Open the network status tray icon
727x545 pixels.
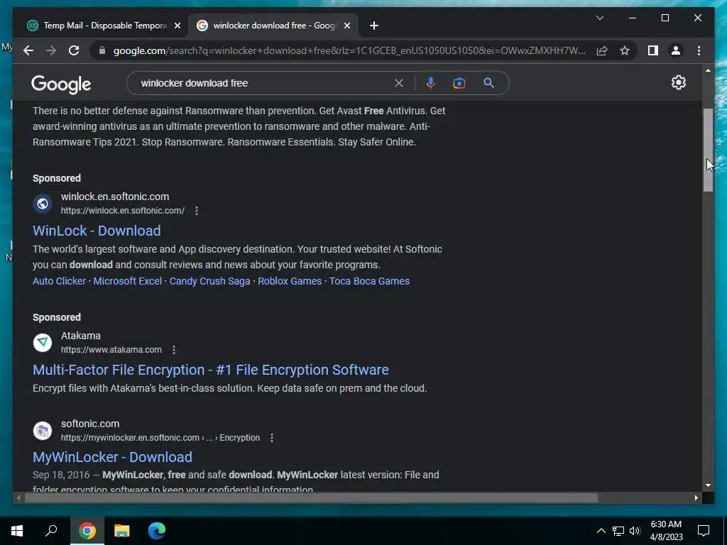tap(618, 531)
